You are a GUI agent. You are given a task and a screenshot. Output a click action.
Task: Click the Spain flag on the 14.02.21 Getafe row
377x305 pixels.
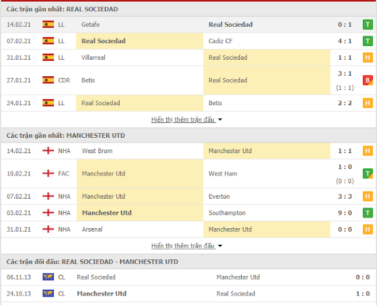48,24
